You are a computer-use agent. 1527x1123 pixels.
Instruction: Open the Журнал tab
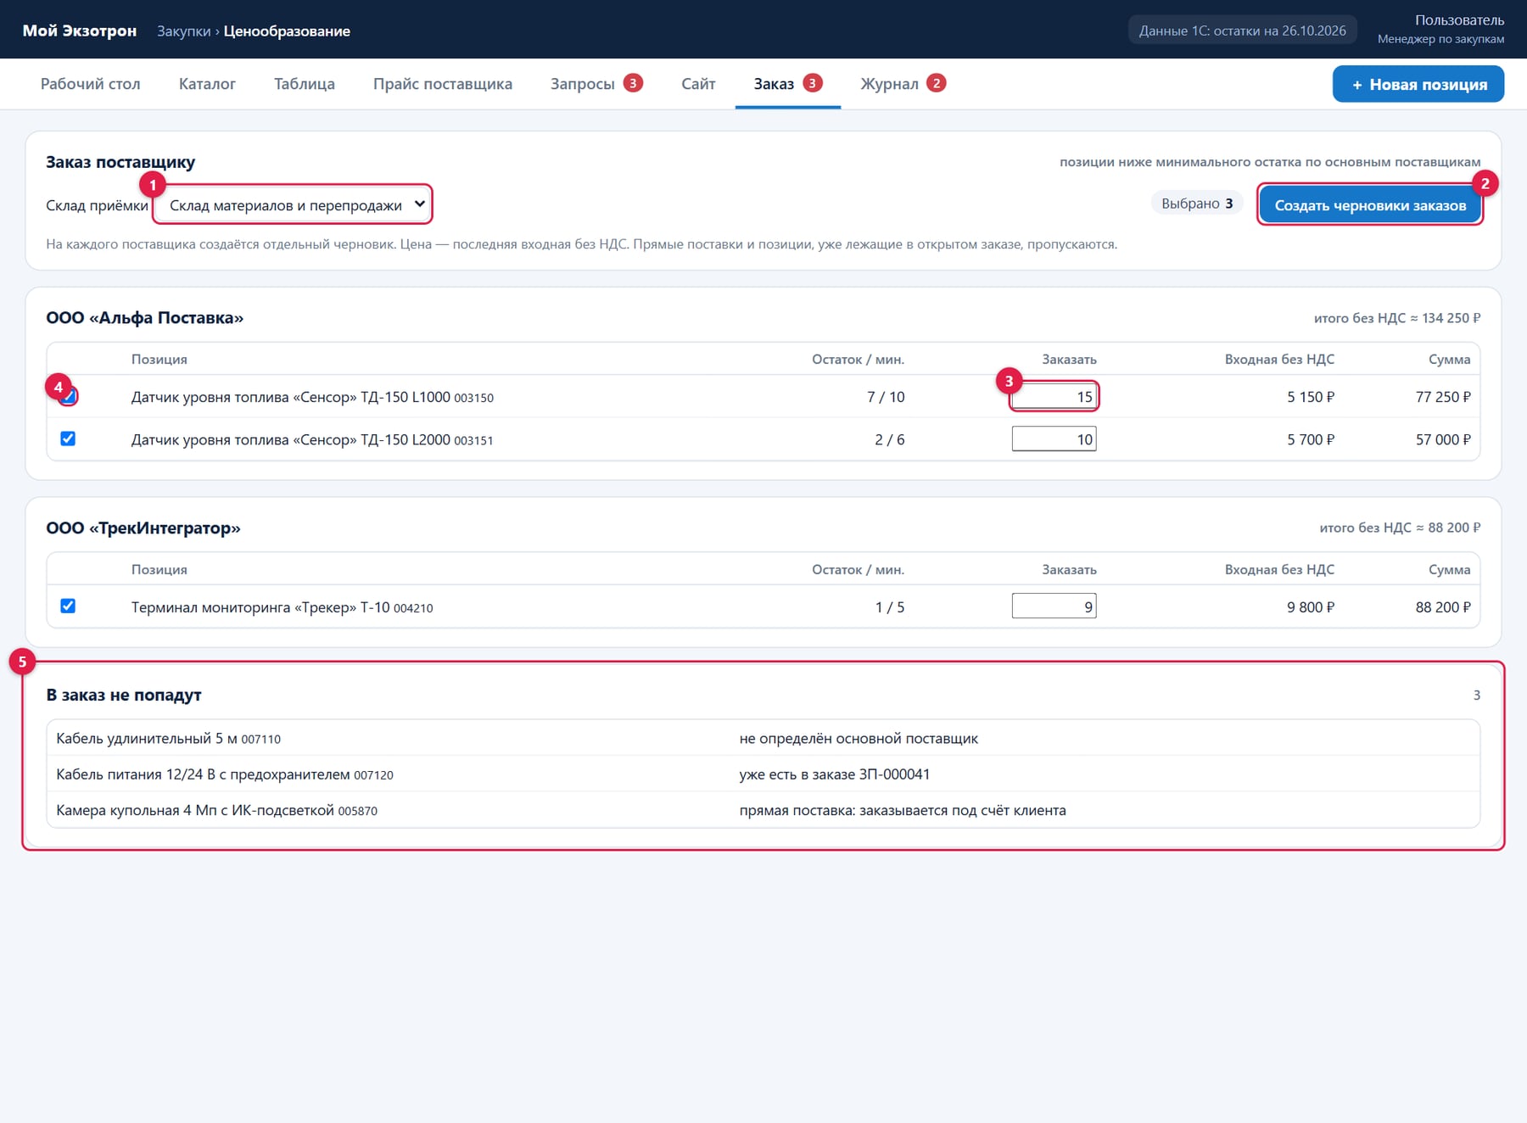[903, 84]
